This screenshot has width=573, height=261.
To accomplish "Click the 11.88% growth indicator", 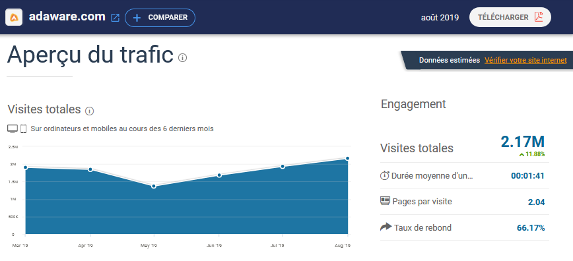I will [x=532, y=154].
